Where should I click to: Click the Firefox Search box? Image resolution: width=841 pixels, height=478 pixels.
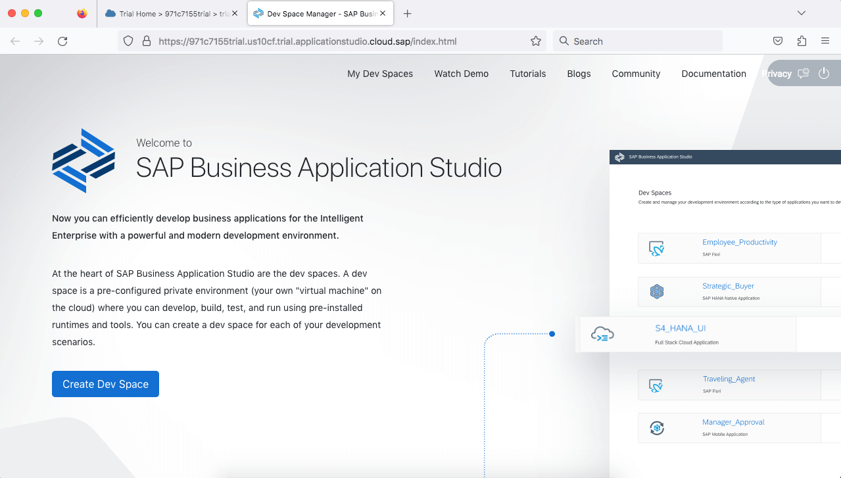tap(638, 41)
